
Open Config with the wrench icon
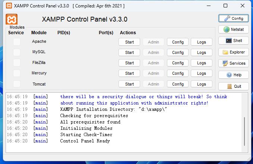point(234,18)
